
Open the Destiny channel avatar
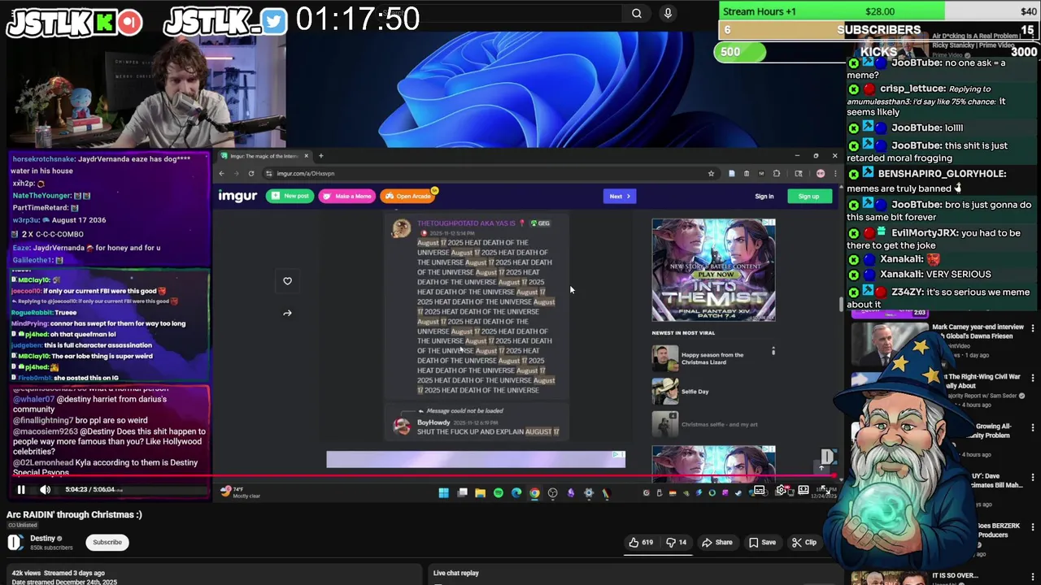[x=15, y=543]
